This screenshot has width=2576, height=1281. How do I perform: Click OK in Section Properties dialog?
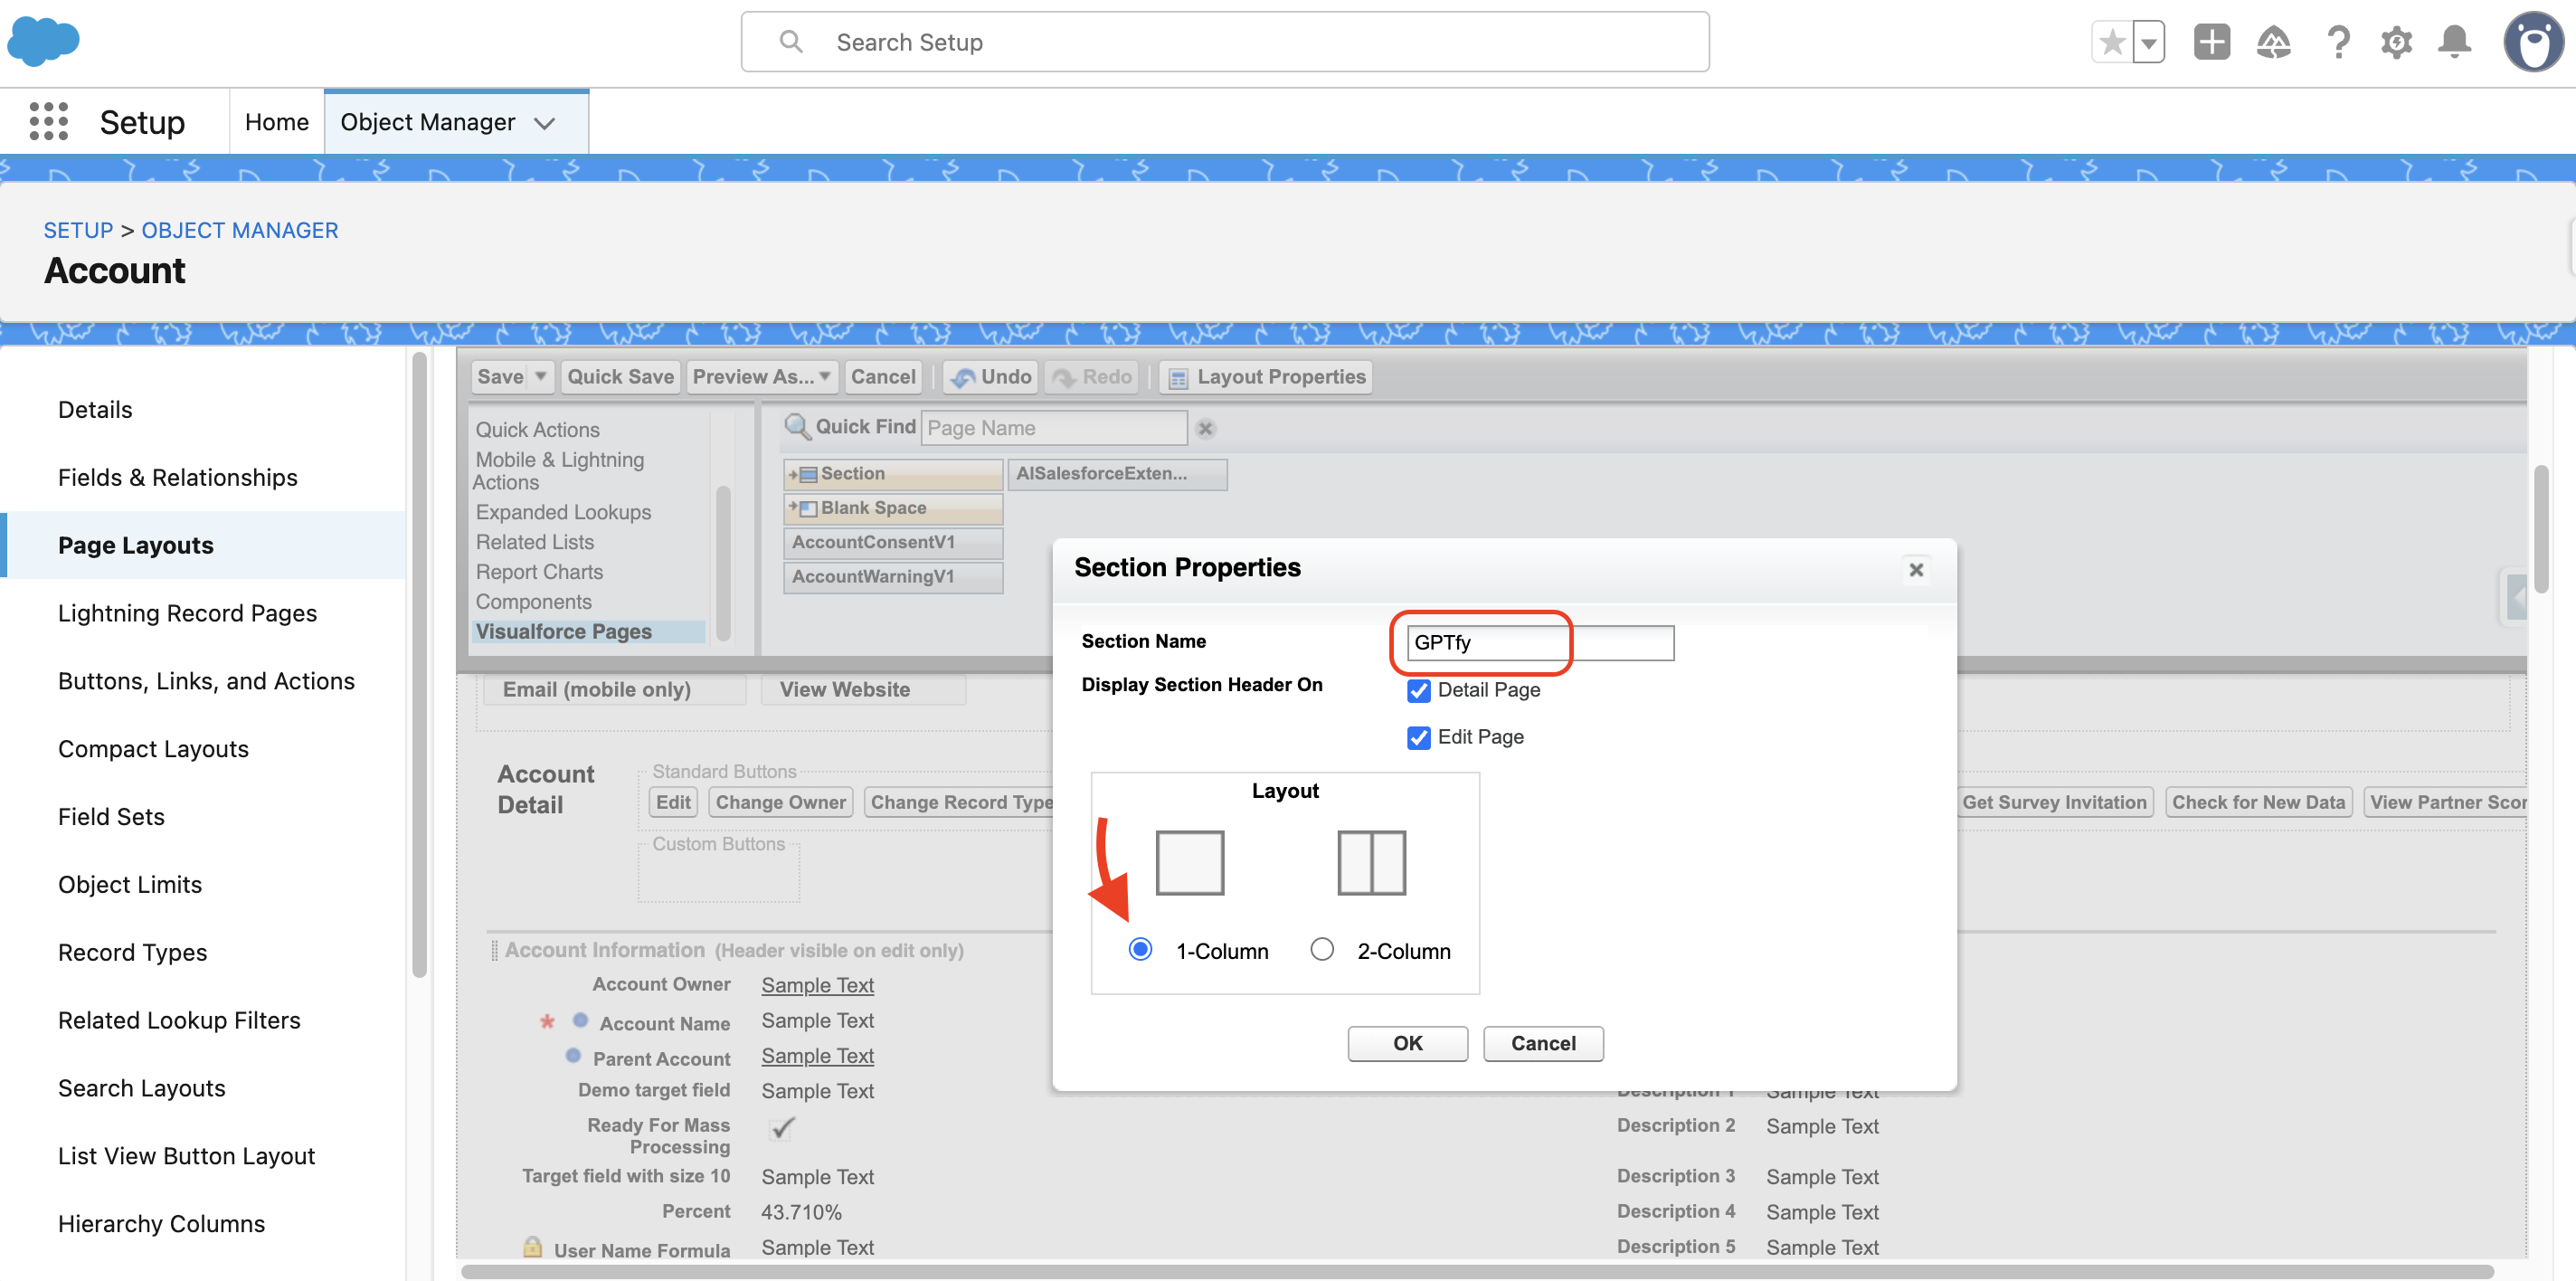click(1407, 1043)
